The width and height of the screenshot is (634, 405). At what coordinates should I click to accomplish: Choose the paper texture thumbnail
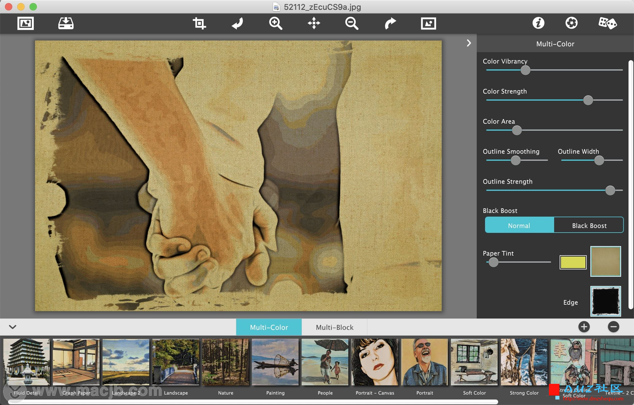coord(605,261)
